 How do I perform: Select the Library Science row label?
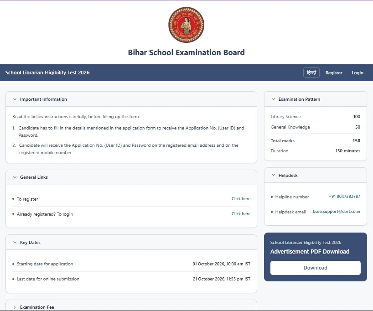(x=286, y=117)
